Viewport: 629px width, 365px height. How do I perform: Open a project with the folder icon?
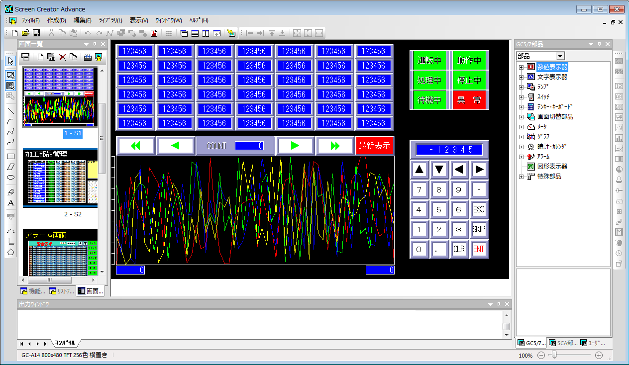click(25, 33)
